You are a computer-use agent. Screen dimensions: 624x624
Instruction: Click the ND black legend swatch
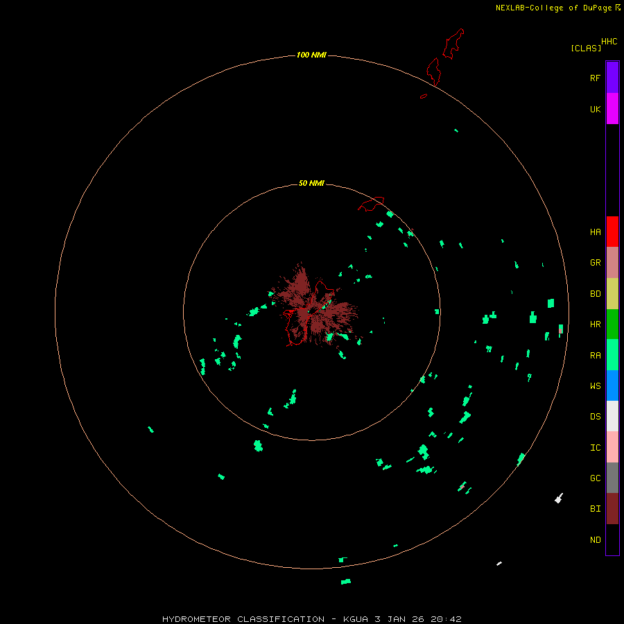tap(612, 539)
